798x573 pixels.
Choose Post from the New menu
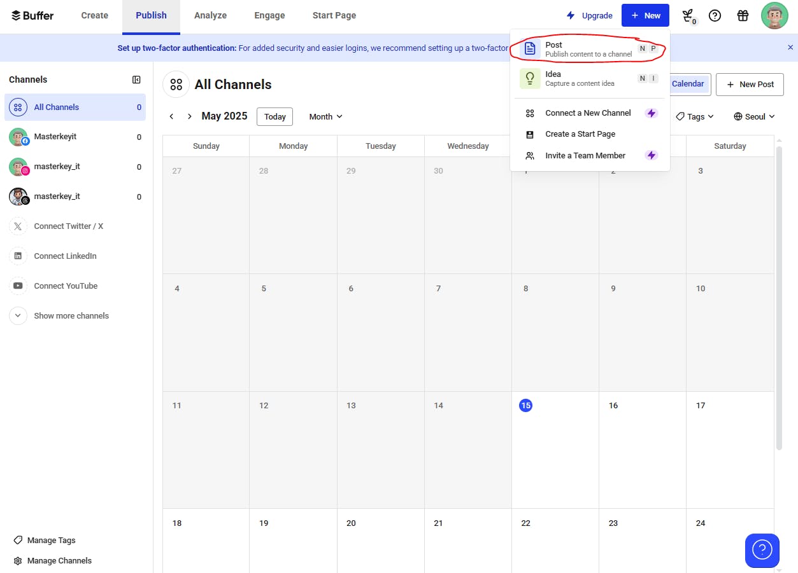(589, 49)
